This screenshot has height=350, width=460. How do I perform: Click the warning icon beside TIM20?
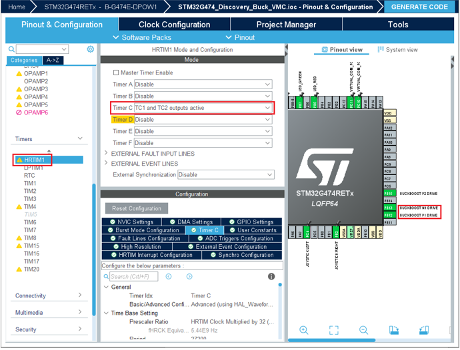[19, 269]
